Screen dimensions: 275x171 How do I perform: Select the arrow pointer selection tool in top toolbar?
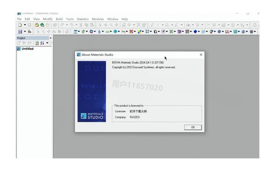tap(100, 25)
